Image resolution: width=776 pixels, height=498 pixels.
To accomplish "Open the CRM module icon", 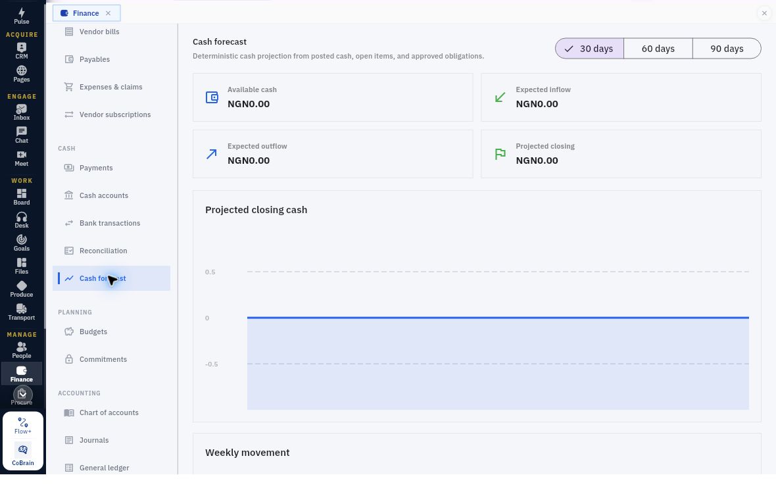I will [x=21, y=51].
